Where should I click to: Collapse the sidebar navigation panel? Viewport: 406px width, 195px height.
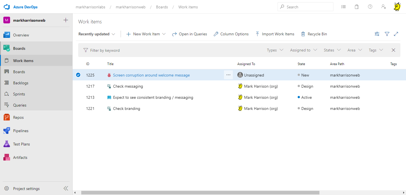pos(66,189)
